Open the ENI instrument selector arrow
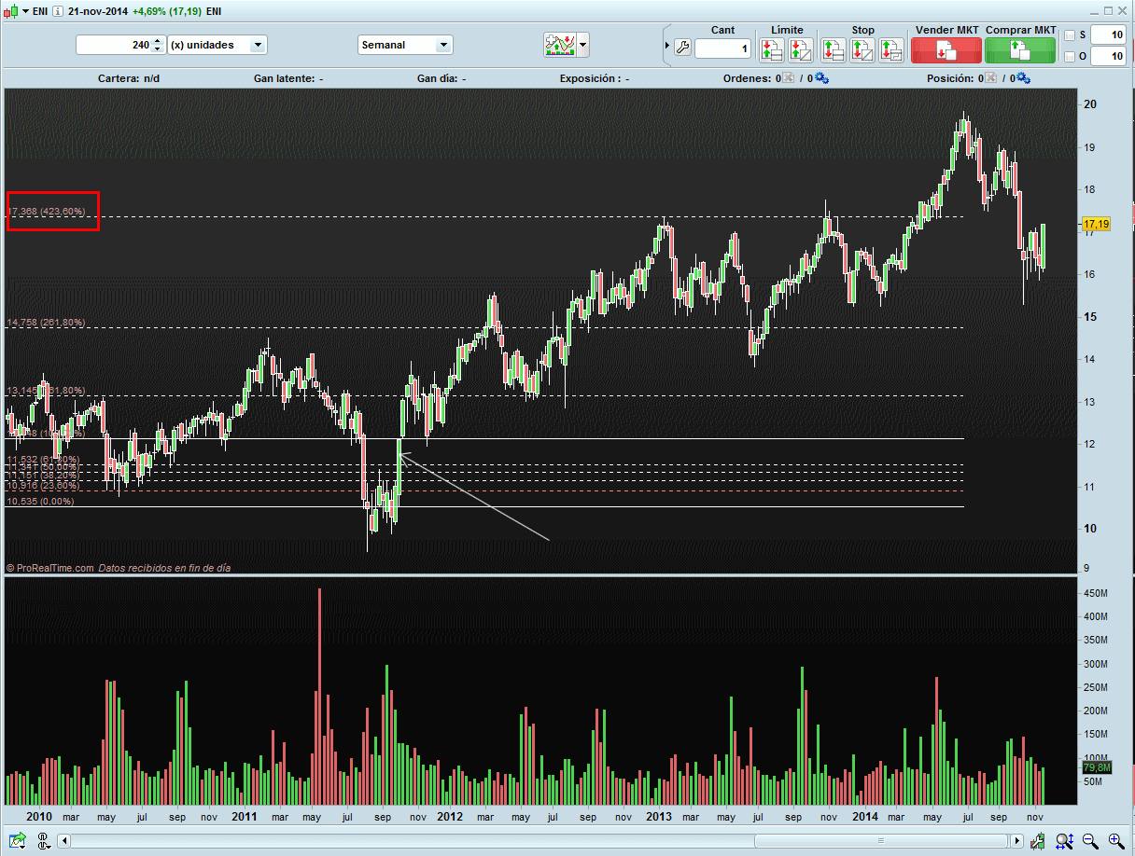Image resolution: width=1135 pixels, height=856 pixels. pyautogui.click(x=25, y=10)
